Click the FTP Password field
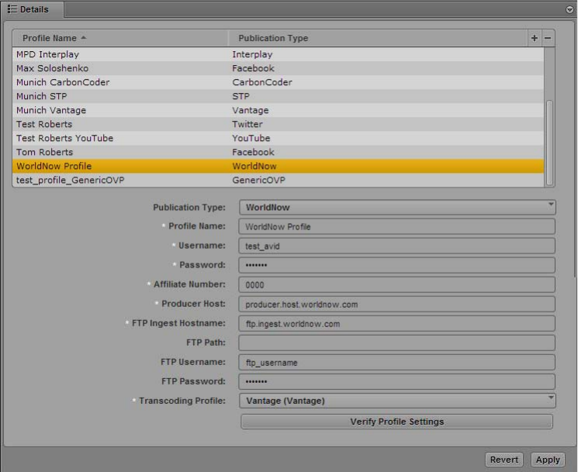Viewport: 578px width, 472px height. [396, 382]
